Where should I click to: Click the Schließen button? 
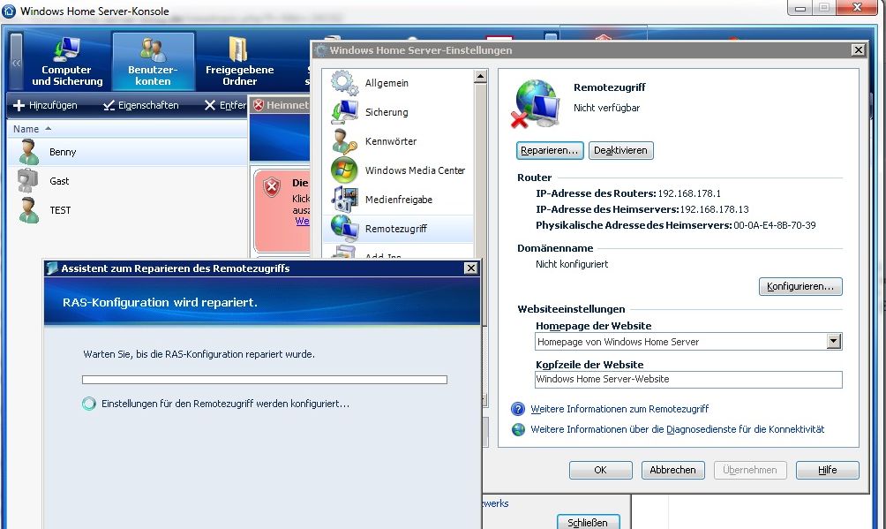pyautogui.click(x=589, y=522)
